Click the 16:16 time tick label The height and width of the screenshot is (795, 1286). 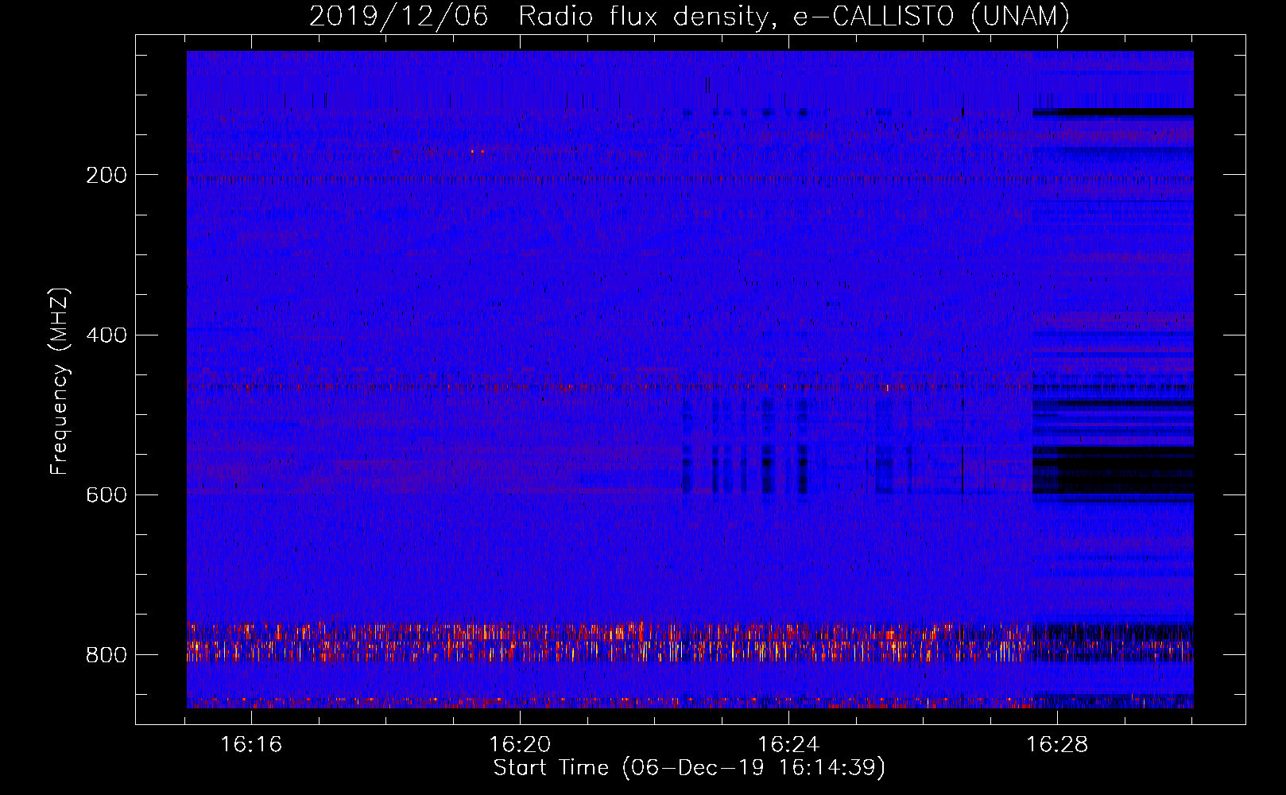[x=251, y=745]
